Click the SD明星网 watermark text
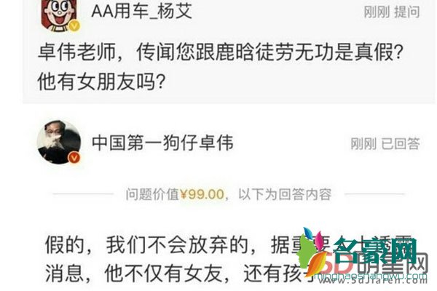This screenshot has width=437, height=291. coord(377,264)
